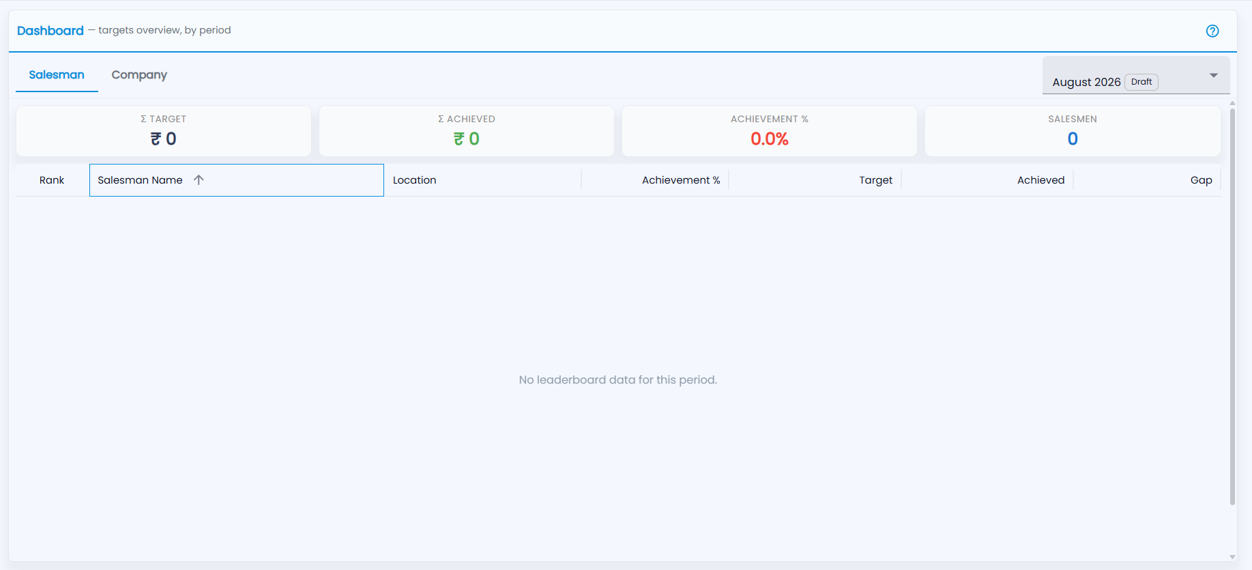Click the vertical scrollbar thumb
The width and height of the screenshot is (1252, 570).
[x=1232, y=306]
